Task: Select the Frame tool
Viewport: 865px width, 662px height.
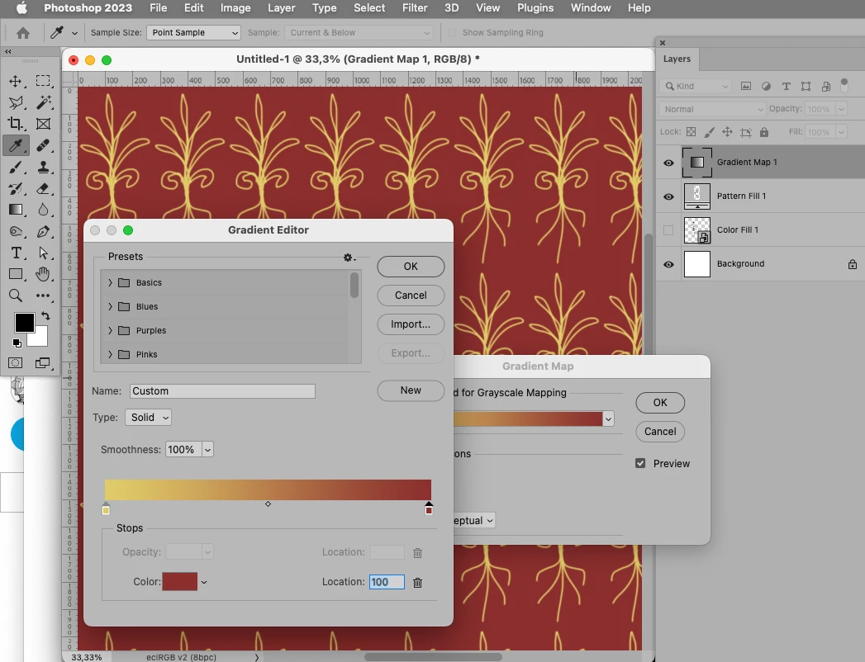Action: tap(43, 124)
